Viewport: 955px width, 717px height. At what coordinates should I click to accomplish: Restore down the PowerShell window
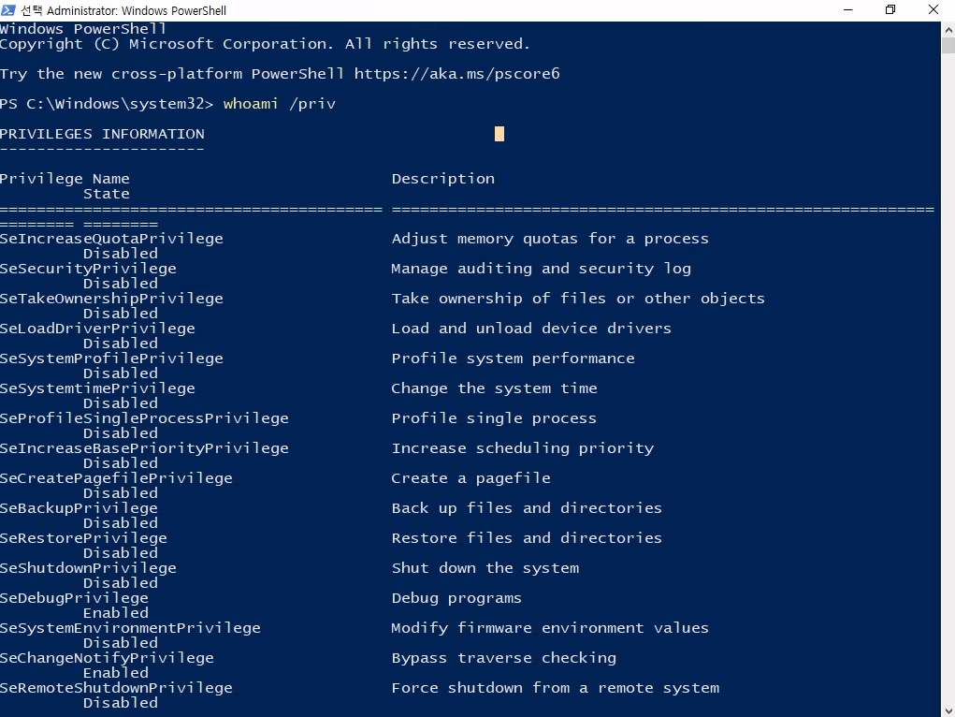(890, 9)
